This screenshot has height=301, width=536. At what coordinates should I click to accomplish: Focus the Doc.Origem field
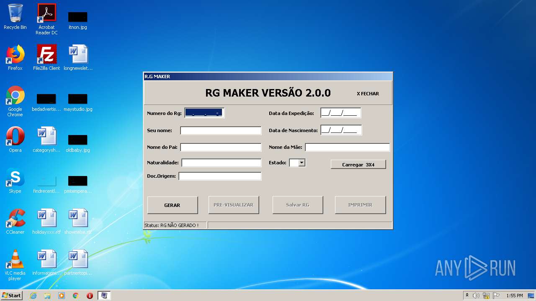220,176
